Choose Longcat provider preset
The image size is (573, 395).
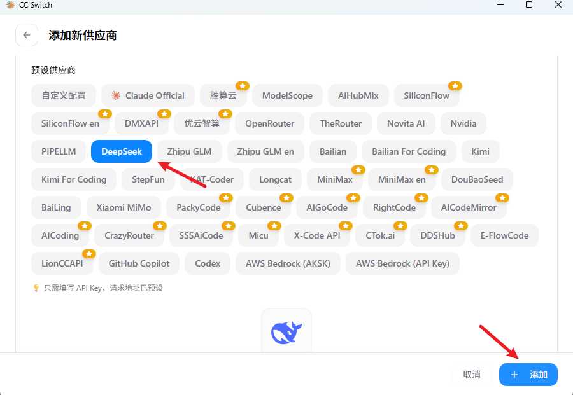(275, 179)
